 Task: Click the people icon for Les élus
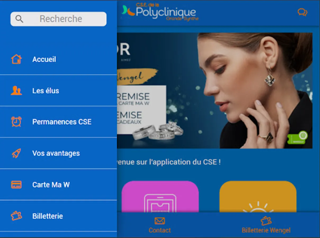pyautogui.click(x=16, y=91)
